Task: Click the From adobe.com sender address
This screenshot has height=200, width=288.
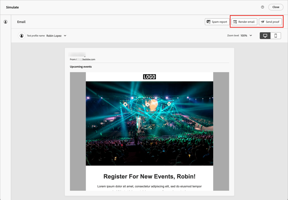Action: click(x=83, y=60)
